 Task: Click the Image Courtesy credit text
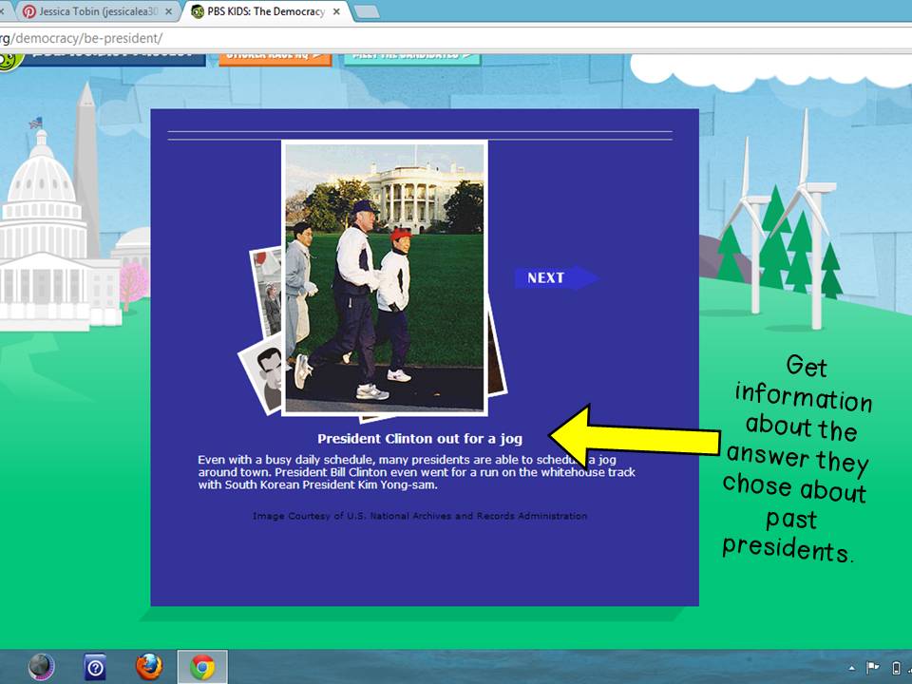419,516
